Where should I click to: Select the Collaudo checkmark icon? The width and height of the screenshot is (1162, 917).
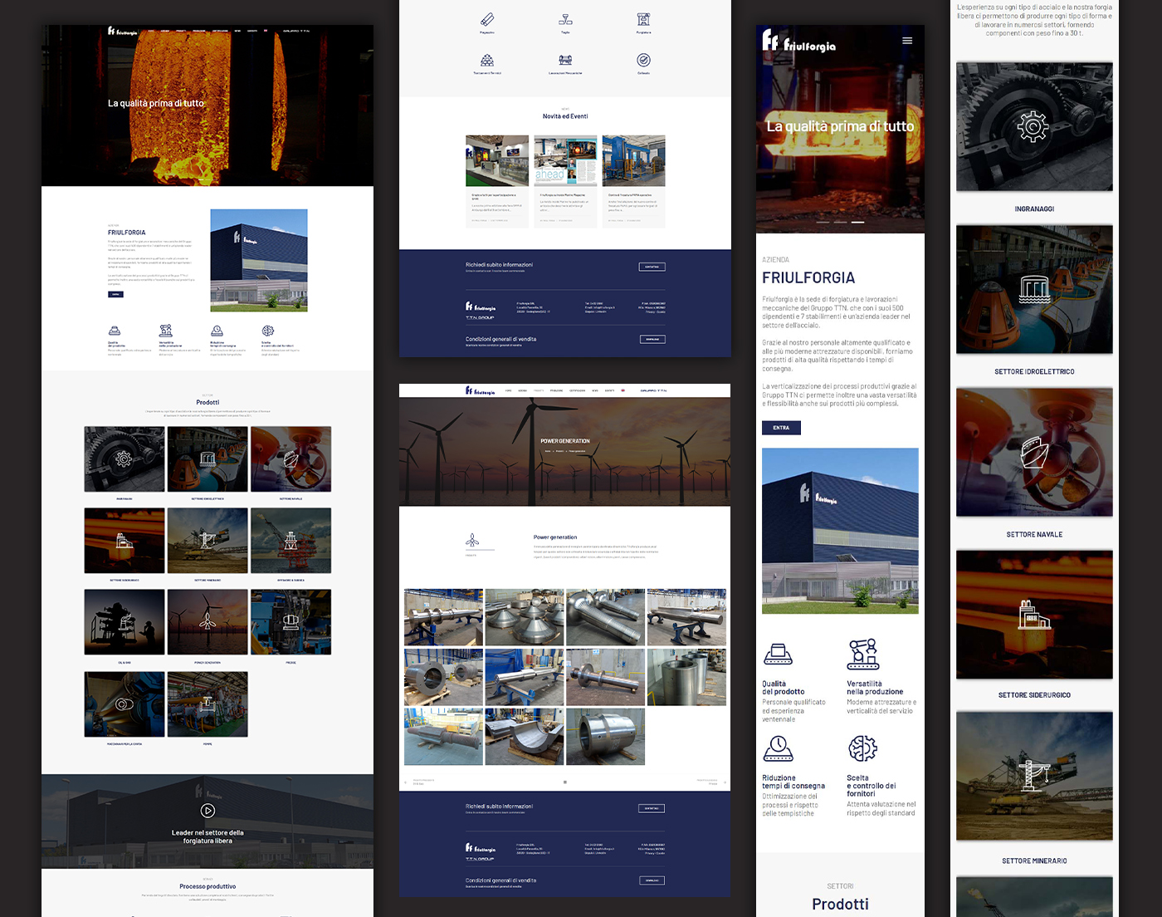643,60
